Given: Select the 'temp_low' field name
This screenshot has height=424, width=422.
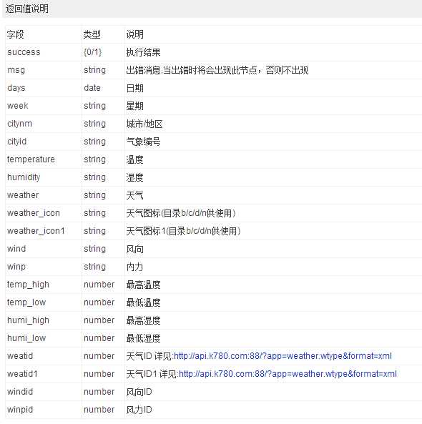Looking at the screenshot, I should point(26,302).
